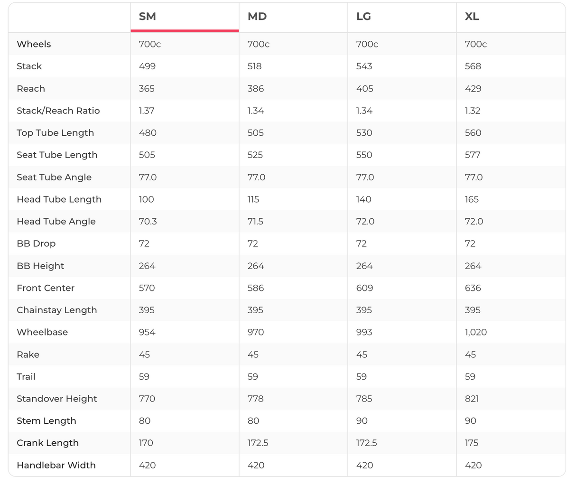Select the SM size tab
This screenshot has height=485, width=576.
[x=147, y=17]
